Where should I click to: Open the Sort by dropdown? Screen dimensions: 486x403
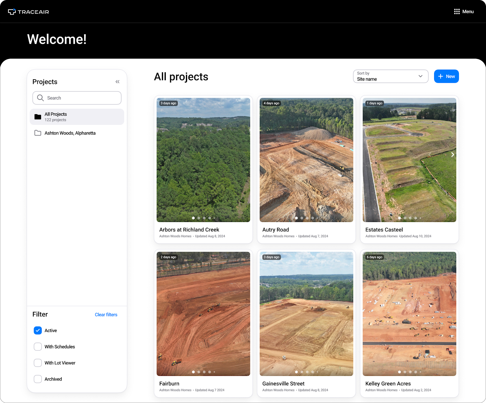tap(390, 76)
